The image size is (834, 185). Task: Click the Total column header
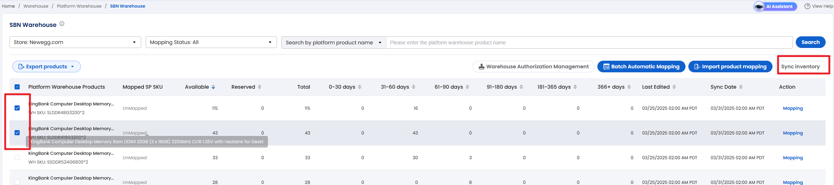tap(304, 87)
